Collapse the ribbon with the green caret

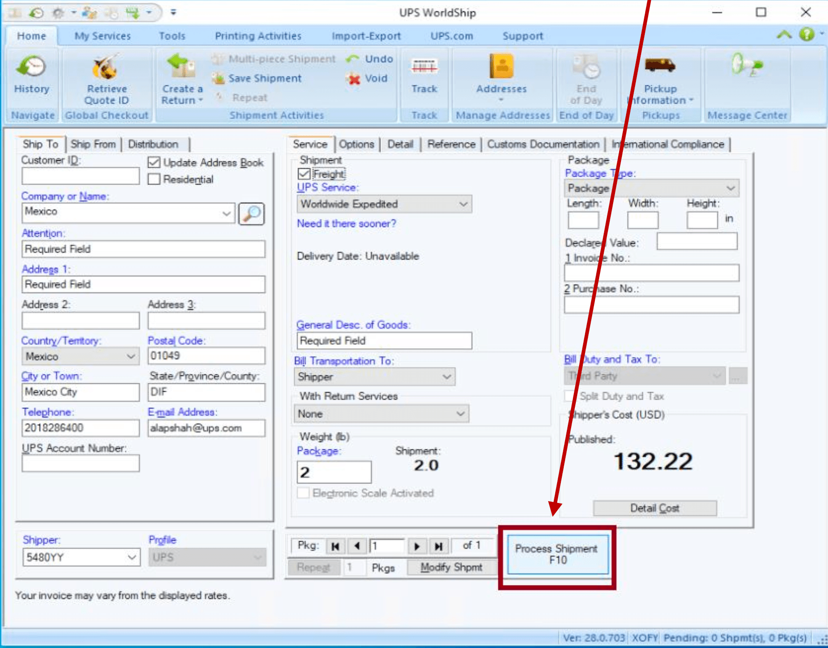(x=784, y=34)
